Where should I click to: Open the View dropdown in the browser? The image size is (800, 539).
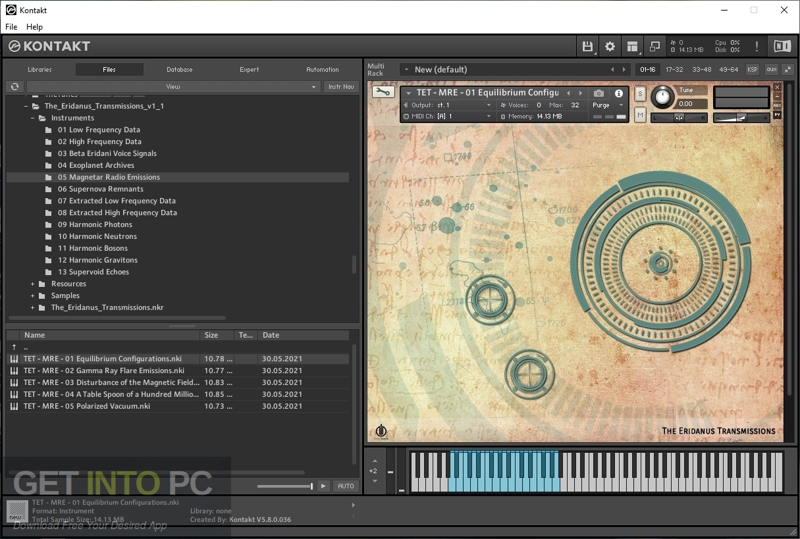click(173, 86)
